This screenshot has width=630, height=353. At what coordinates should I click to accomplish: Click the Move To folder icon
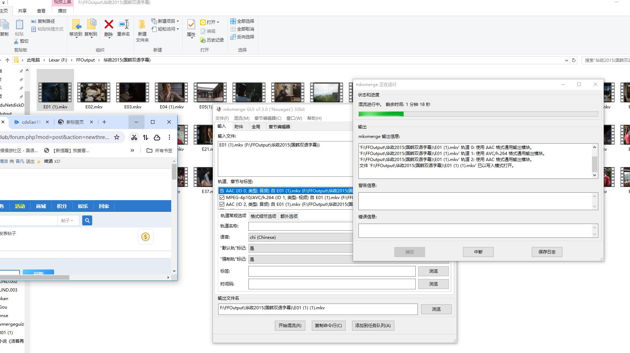(x=76, y=25)
